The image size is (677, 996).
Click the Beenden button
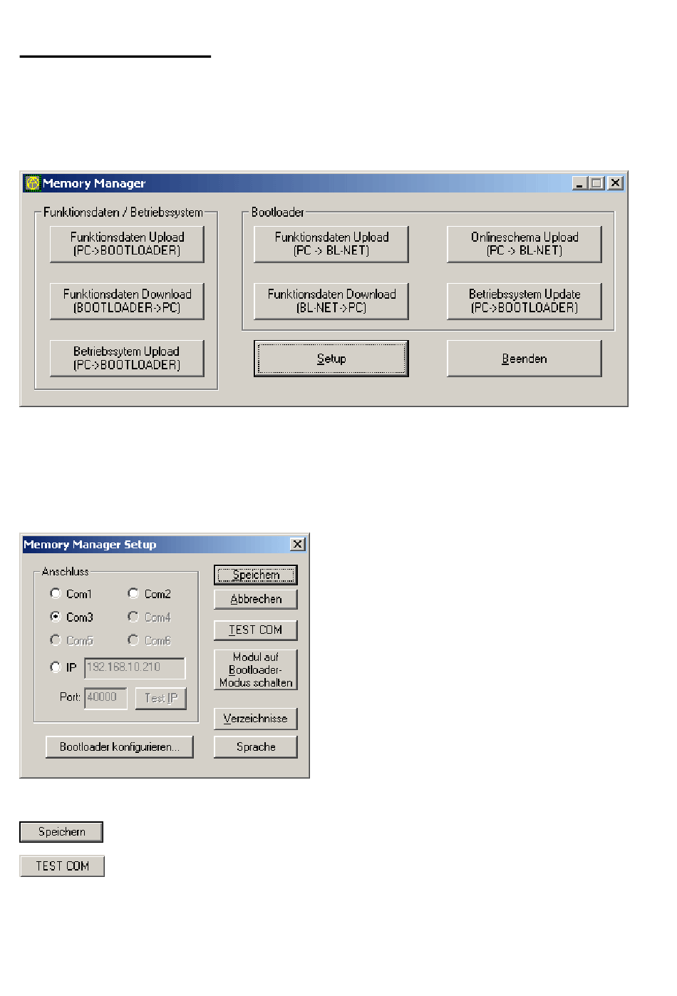tap(524, 359)
